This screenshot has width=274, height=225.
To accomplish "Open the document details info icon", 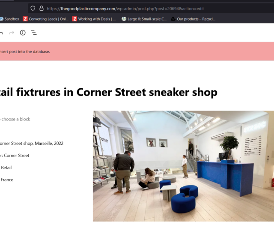I will [23, 33].
